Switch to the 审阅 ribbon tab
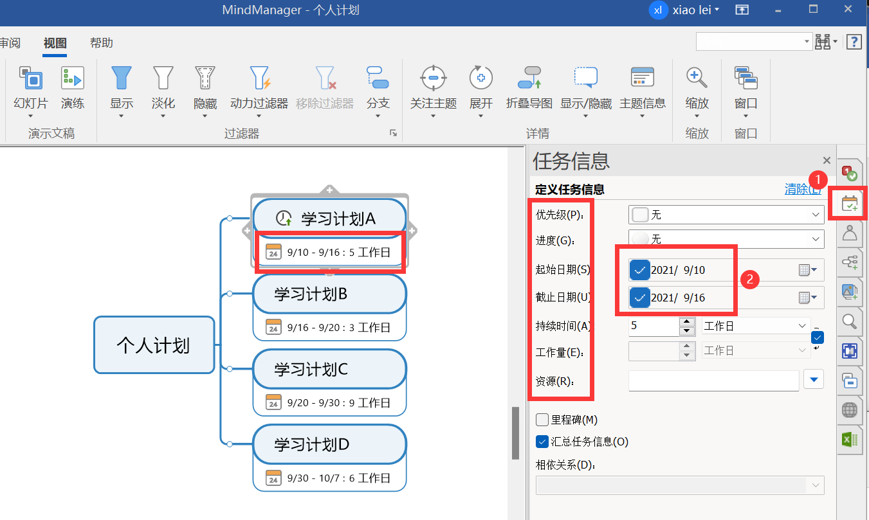Image resolution: width=869 pixels, height=520 pixels. click(11, 42)
